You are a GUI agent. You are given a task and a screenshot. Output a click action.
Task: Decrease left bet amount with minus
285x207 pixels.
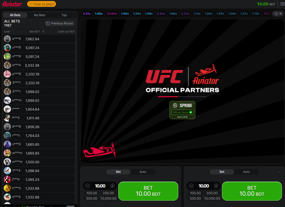(x=87, y=186)
